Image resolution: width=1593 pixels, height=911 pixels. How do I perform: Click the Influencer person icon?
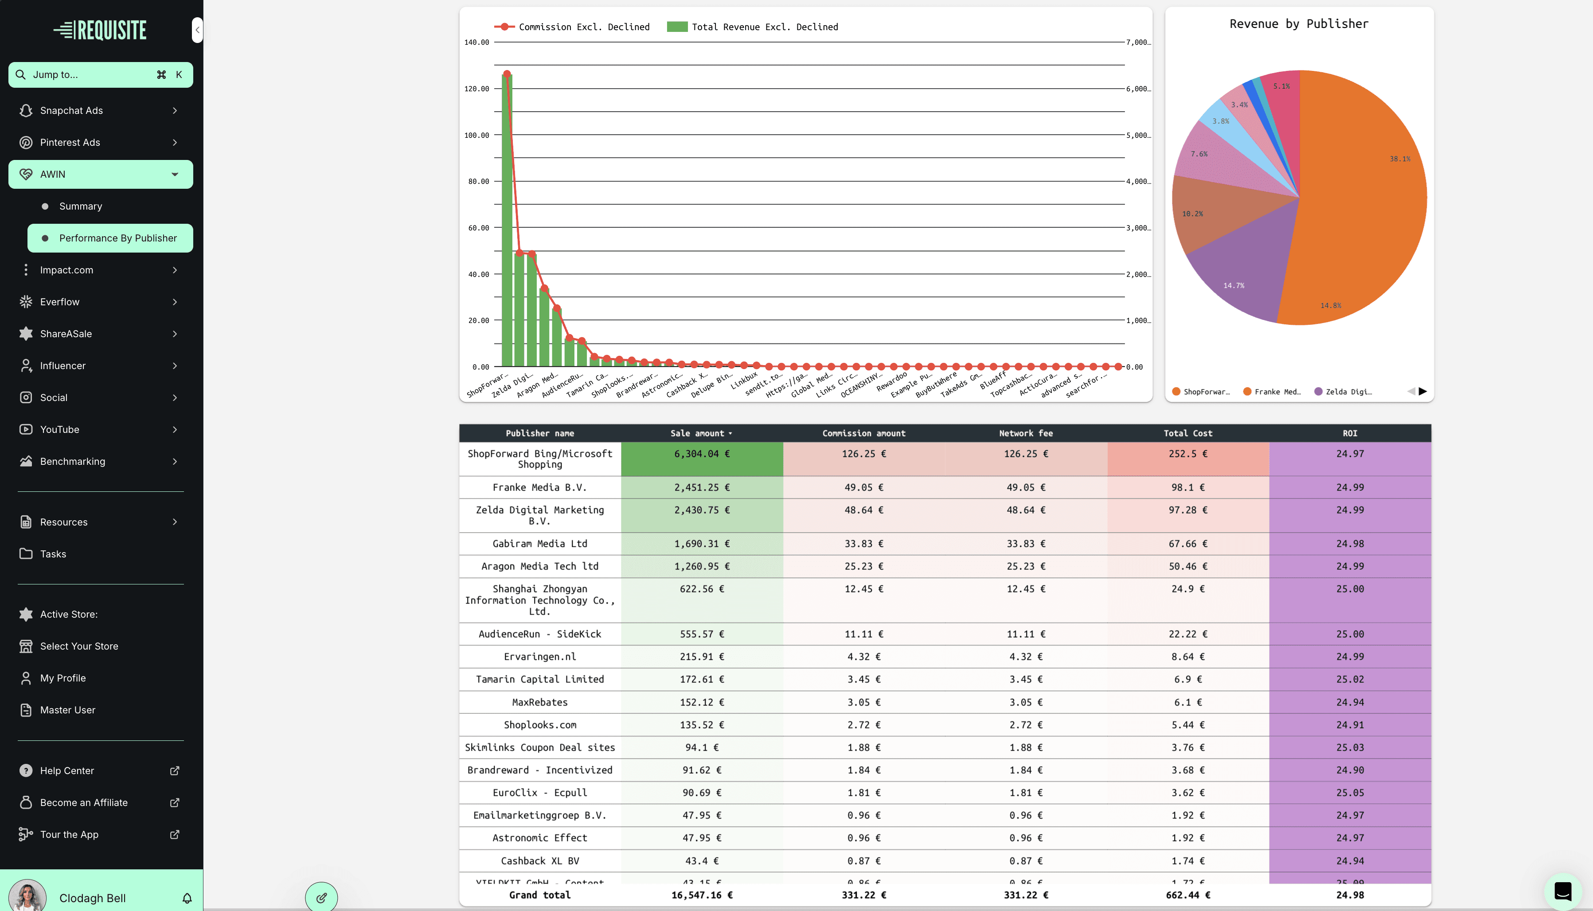pos(26,366)
